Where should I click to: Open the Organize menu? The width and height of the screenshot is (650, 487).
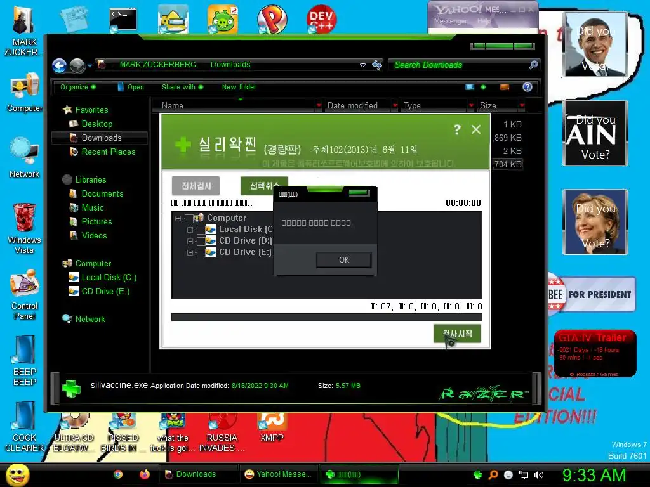78,87
